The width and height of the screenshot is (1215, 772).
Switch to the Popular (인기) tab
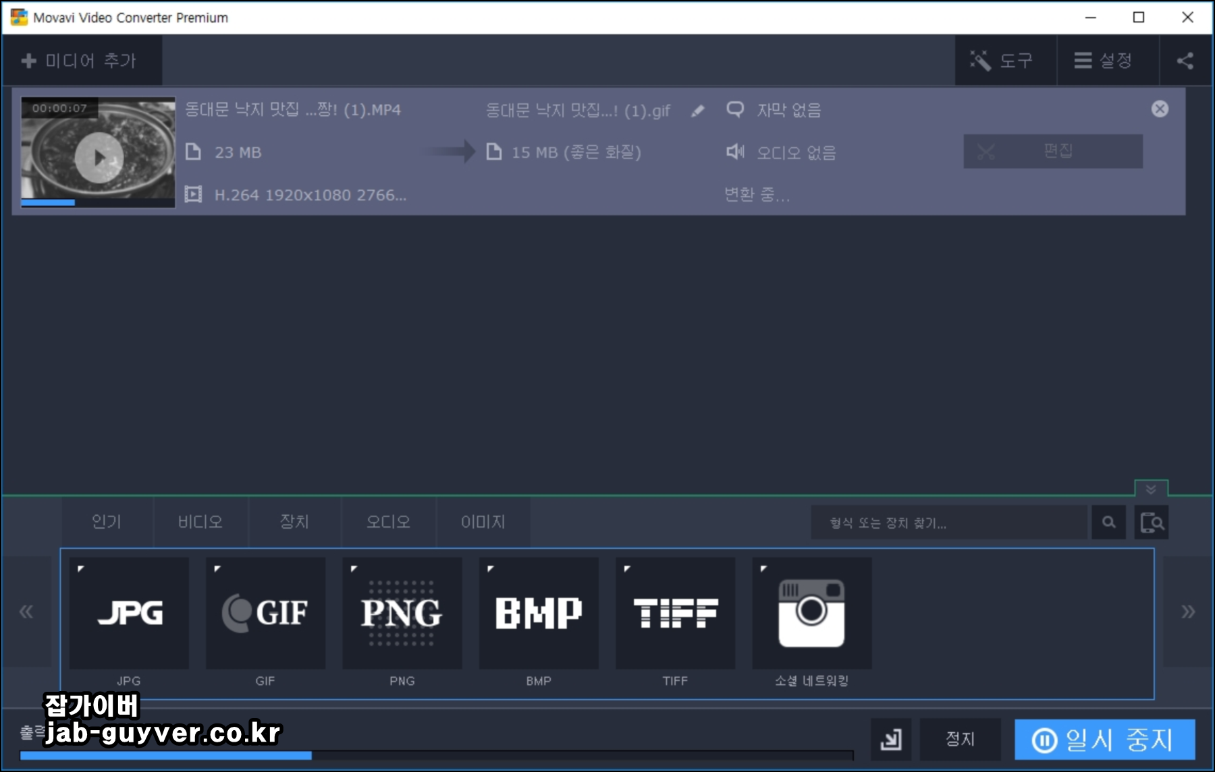click(107, 521)
